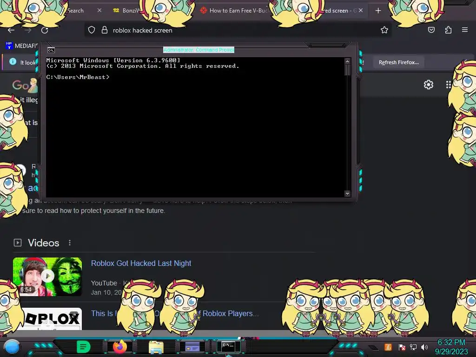Click the Videos section heading

point(43,243)
